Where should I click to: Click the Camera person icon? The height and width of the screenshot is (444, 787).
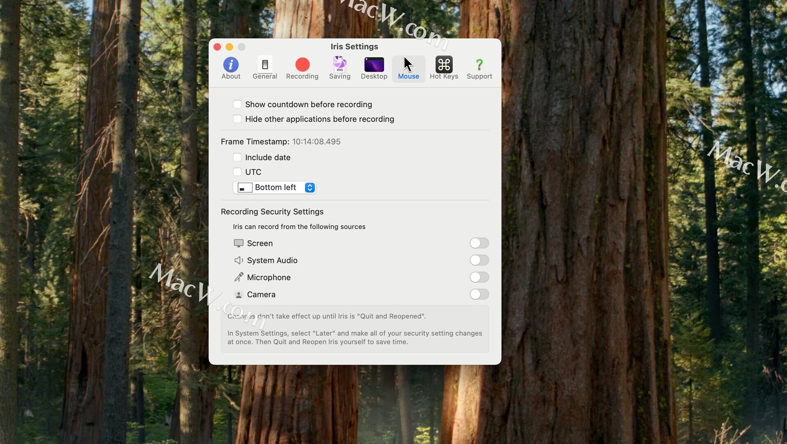(239, 295)
